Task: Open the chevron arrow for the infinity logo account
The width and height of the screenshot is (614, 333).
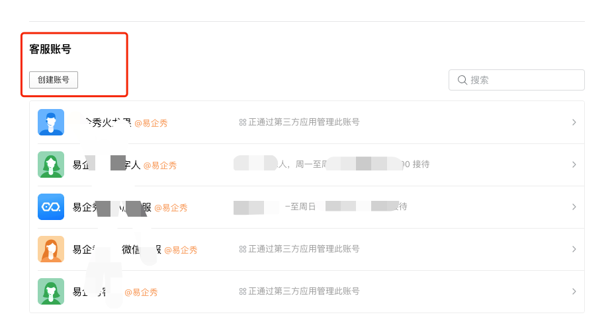Action: 574,207
